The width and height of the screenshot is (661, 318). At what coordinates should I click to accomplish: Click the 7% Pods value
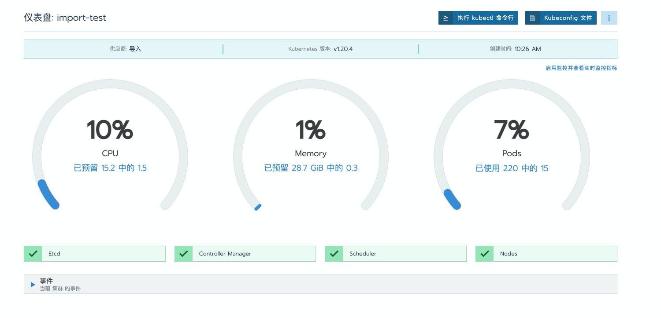coord(512,130)
